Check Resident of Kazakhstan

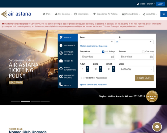tap(83, 78)
